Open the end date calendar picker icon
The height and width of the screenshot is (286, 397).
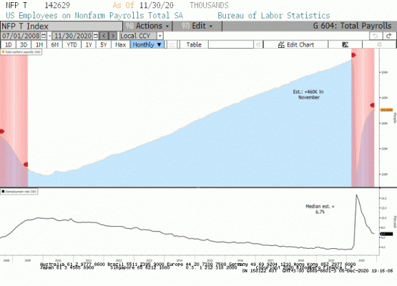tap(95, 36)
